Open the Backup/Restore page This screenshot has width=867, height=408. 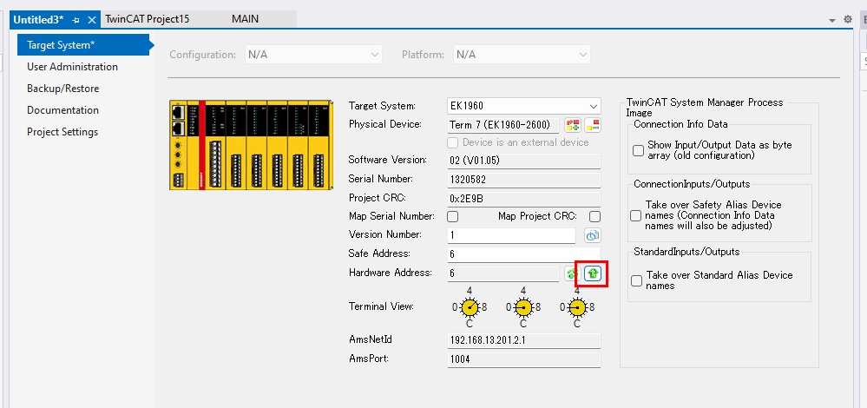63,89
